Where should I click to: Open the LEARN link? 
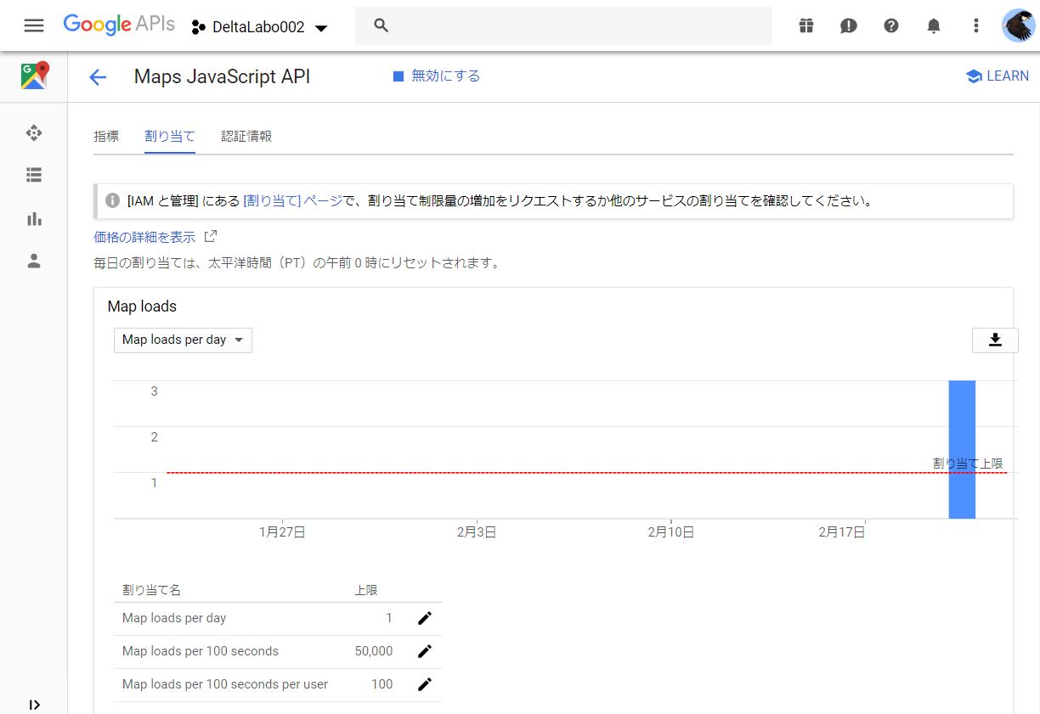coord(998,76)
